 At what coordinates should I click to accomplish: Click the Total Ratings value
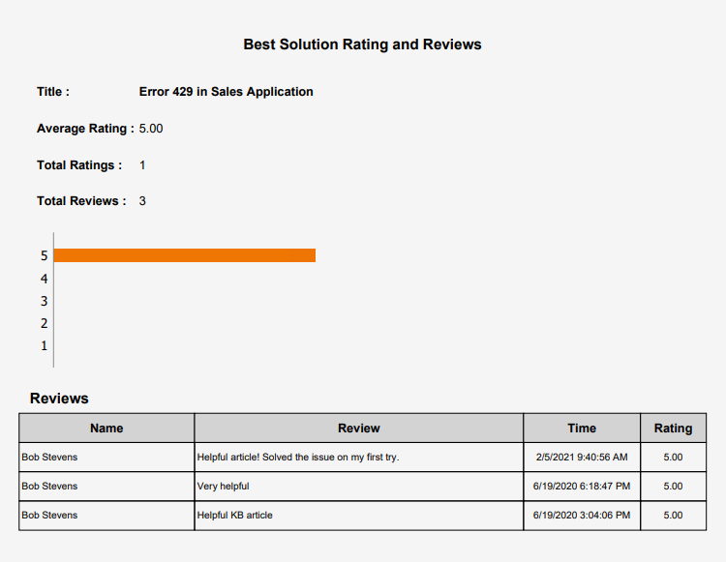coord(142,165)
